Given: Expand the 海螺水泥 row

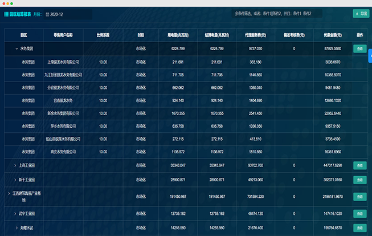Looking at the screenshot, I should [15, 227].
